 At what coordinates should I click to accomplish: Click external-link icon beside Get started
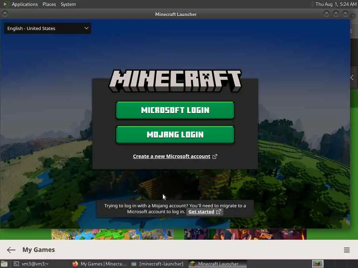pyautogui.click(x=219, y=212)
